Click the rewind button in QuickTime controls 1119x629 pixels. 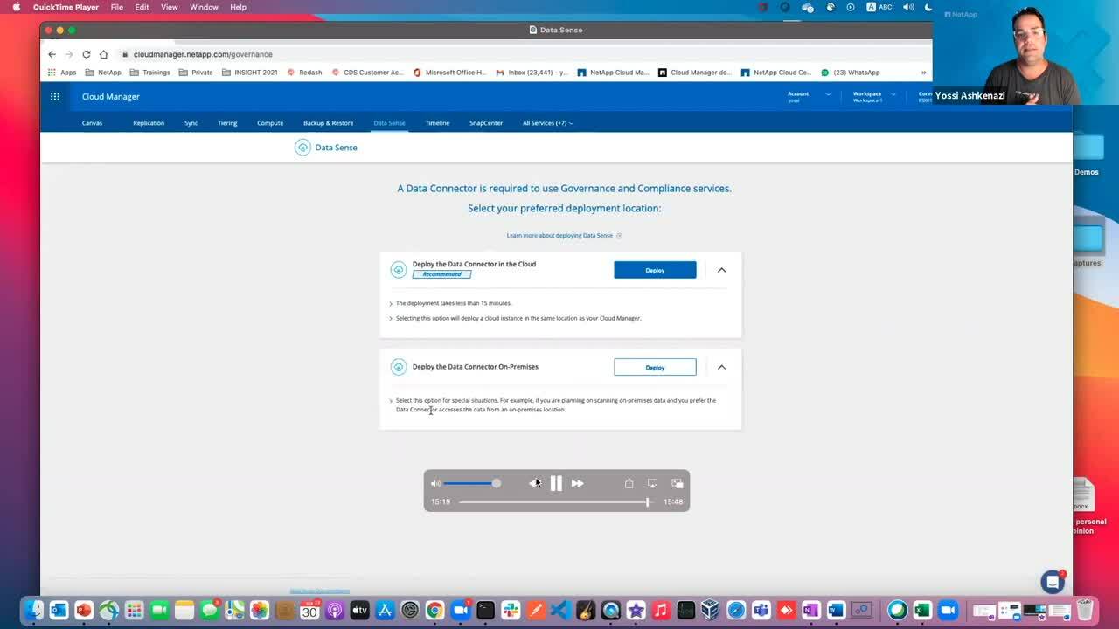[x=534, y=483]
